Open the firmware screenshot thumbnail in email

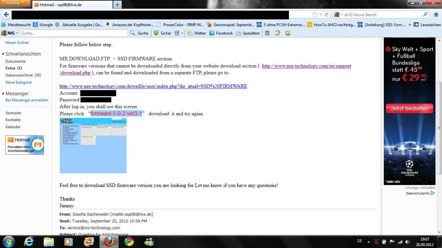pyautogui.click(x=93, y=146)
